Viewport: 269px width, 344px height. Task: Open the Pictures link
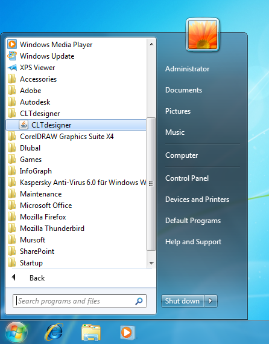[178, 111]
